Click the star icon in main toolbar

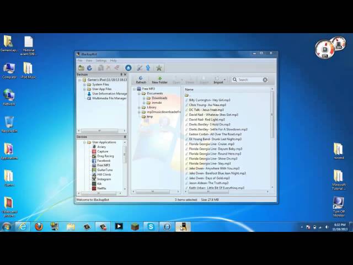[x=159, y=68]
